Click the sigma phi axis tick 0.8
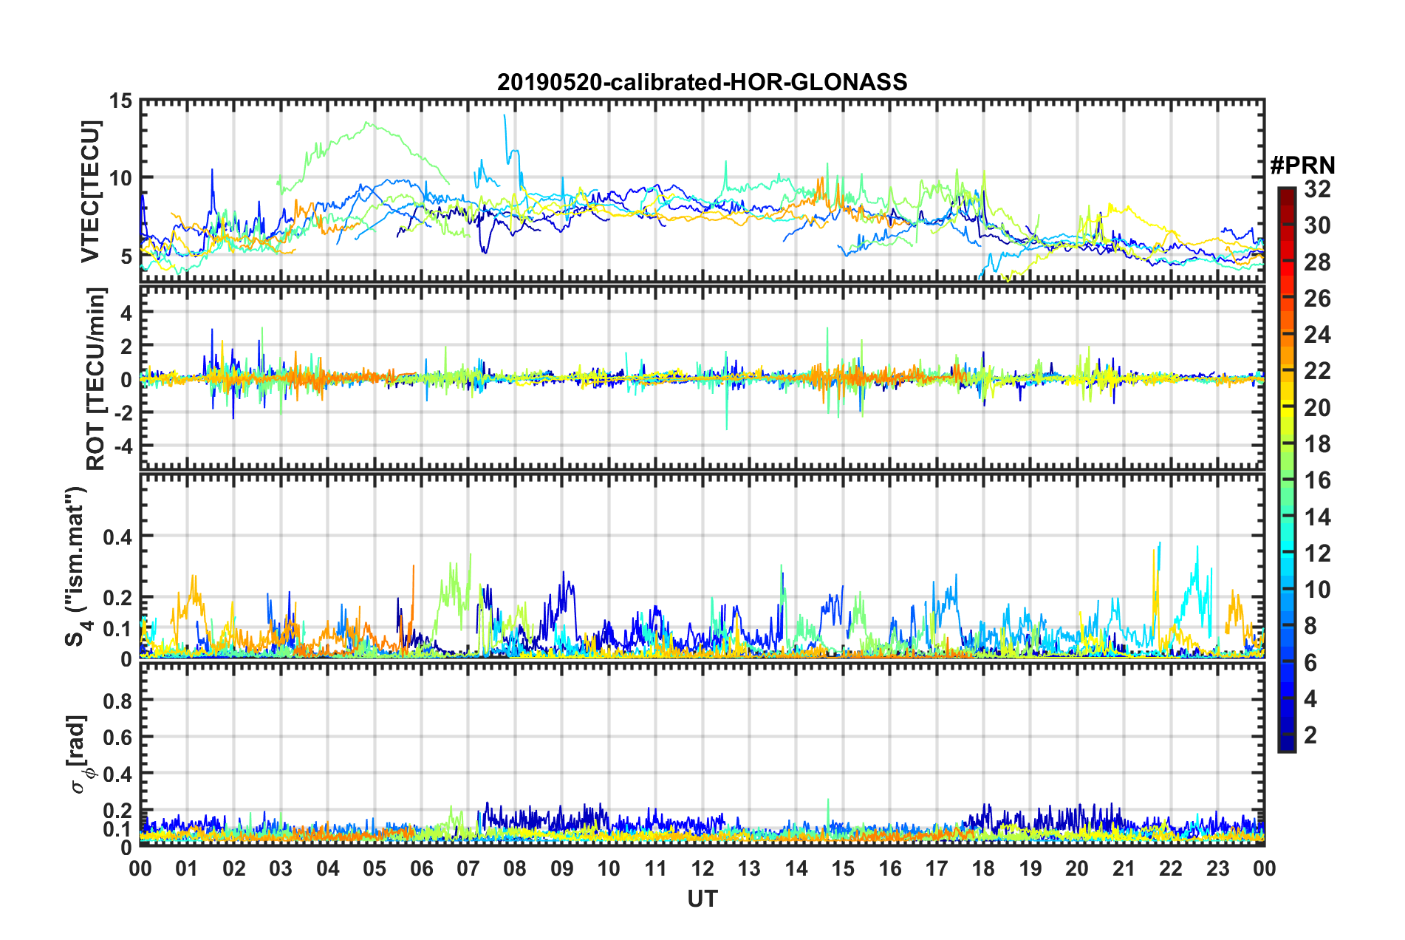1405x940 pixels. [x=118, y=701]
